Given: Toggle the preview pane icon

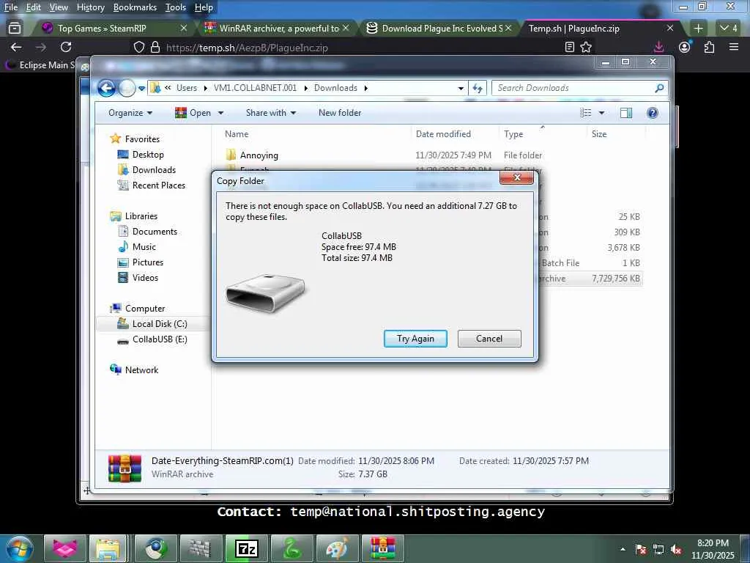Looking at the screenshot, I should [x=625, y=113].
